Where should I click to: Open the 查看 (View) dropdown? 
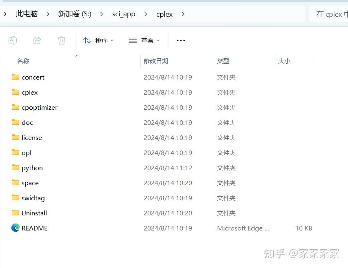pos(144,40)
